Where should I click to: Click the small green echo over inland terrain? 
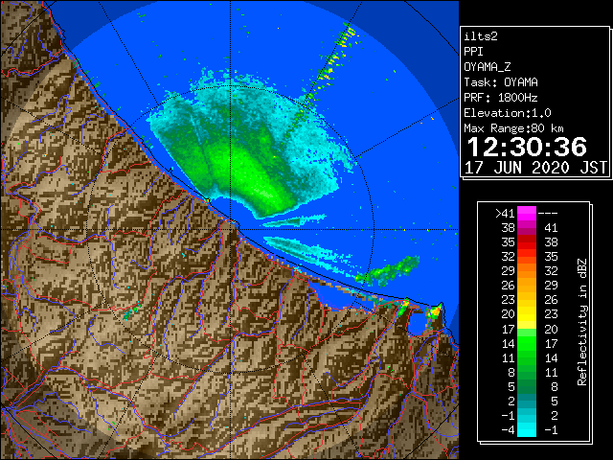[131, 311]
